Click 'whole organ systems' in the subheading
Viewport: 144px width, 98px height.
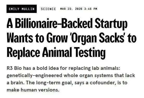[88, 76]
